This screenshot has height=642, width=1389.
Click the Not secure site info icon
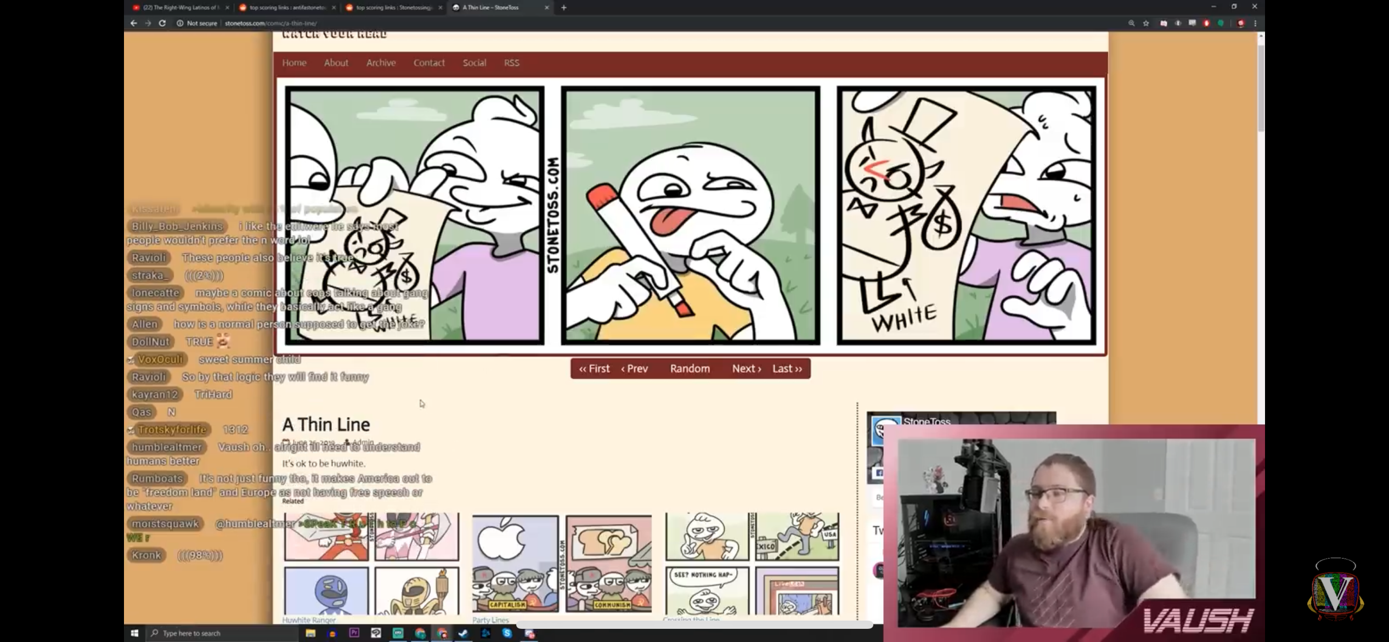click(180, 23)
